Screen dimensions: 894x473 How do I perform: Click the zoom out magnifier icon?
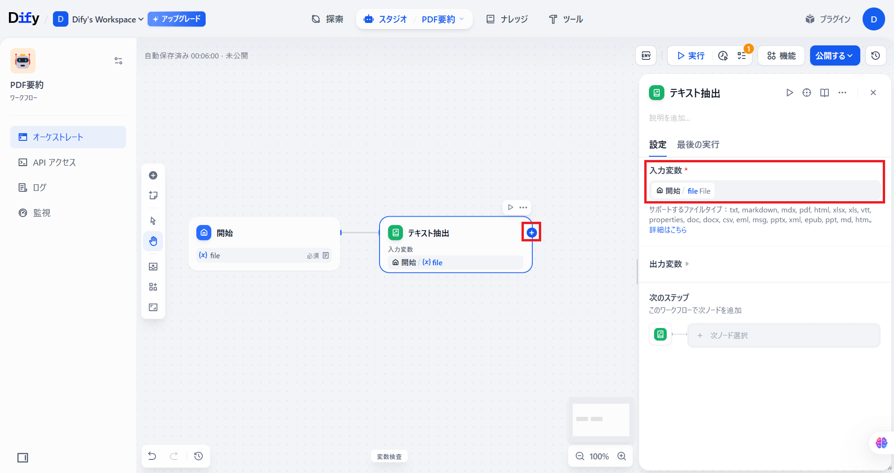(x=580, y=456)
